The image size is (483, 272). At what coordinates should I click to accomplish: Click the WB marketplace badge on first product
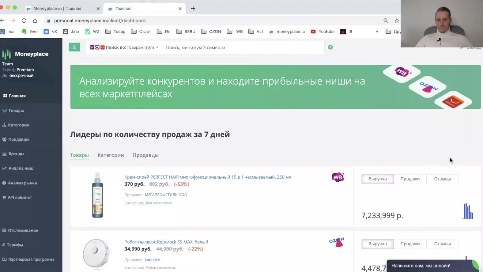pos(338,177)
